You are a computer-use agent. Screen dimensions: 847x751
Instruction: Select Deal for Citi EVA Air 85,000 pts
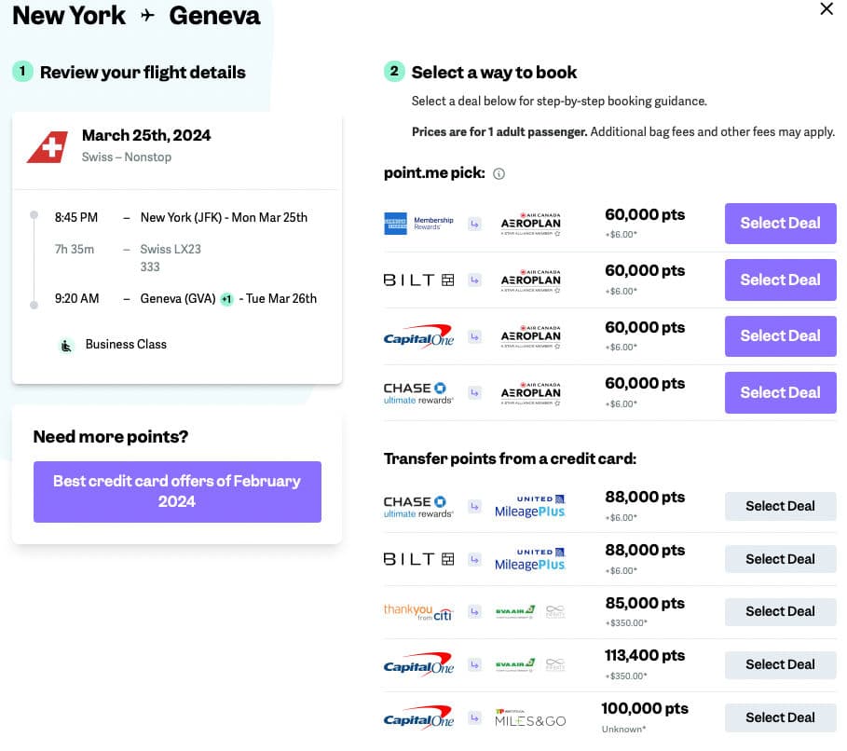coord(780,612)
